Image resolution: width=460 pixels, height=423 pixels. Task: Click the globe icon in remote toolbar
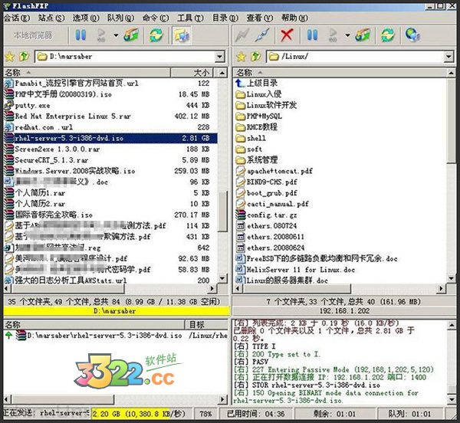click(x=412, y=35)
